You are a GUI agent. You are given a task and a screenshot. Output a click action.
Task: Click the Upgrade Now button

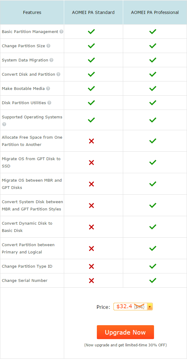tap(125, 332)
